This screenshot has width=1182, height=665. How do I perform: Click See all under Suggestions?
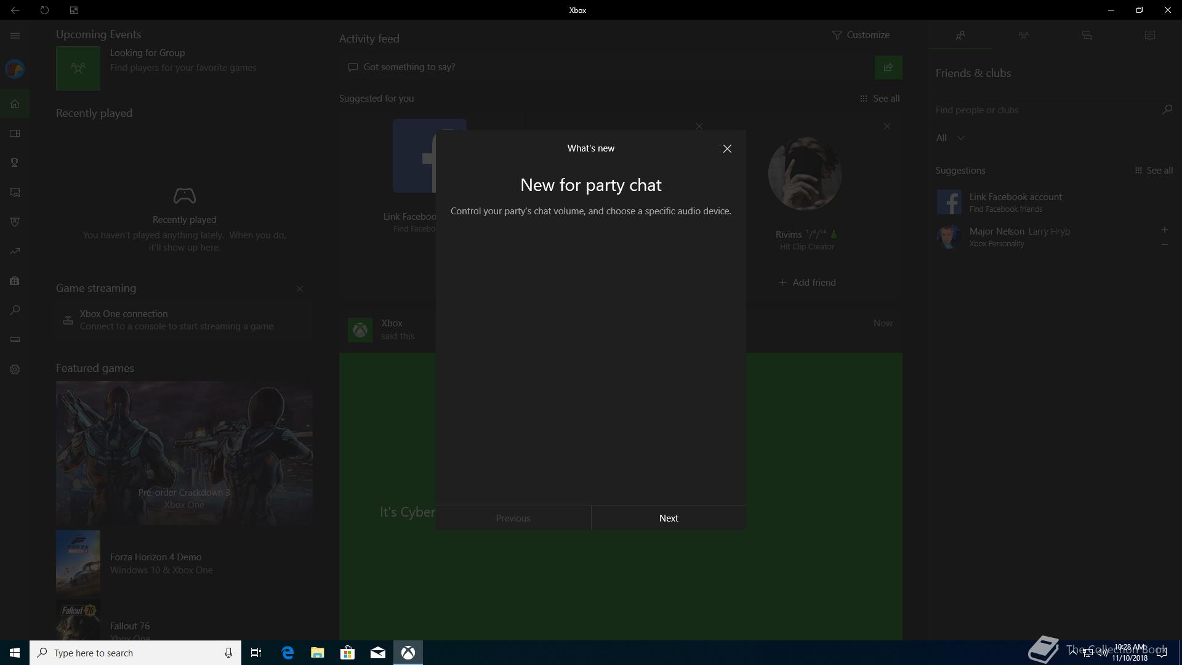coord(1154,171)
